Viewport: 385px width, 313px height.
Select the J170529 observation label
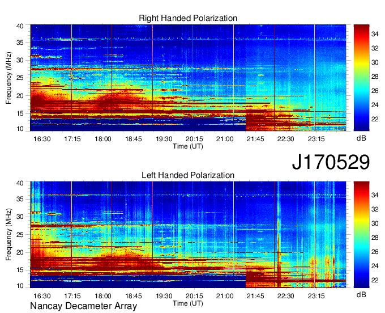click(x=331, y=162)
